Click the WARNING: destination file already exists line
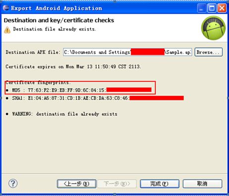229x196 pixels. coord(61,114)
